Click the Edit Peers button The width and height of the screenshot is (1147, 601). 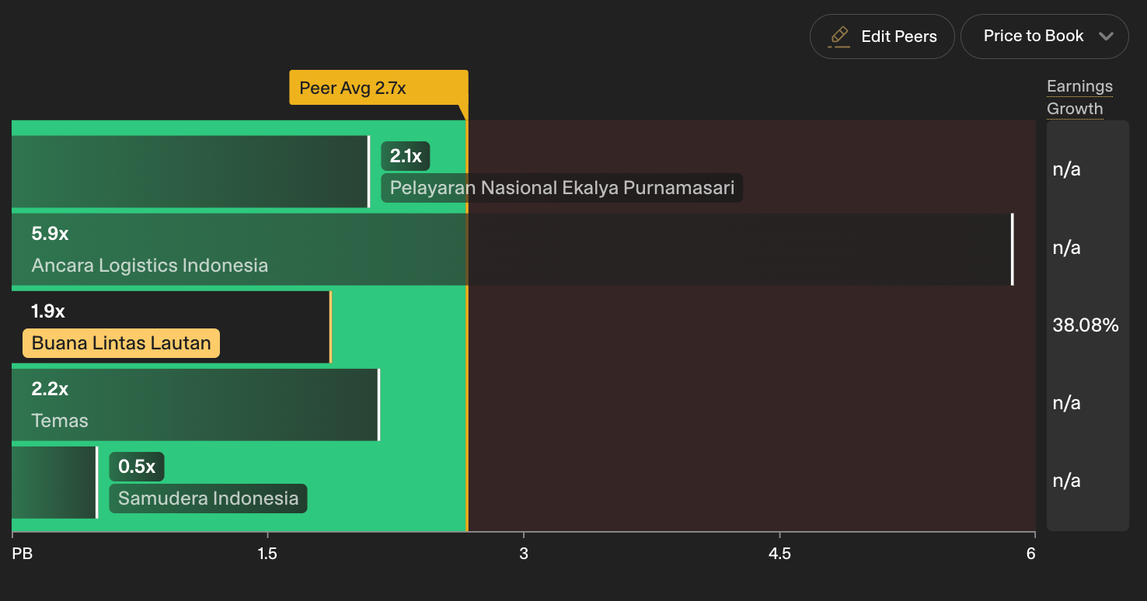882,36
